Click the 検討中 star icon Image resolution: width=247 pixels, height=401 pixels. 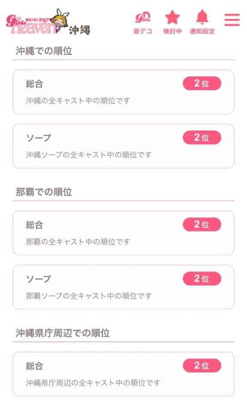[171, 19]
